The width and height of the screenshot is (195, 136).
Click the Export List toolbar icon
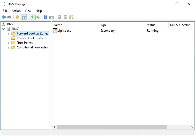pyautogui.click(x=37, y=17)
